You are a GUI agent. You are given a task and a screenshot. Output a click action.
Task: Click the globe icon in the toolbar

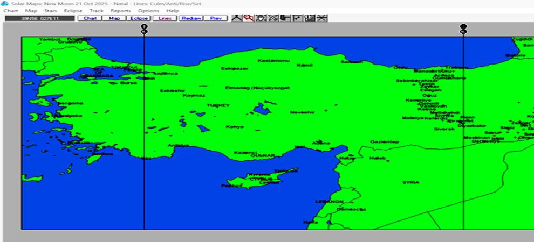[x=261, y=18]
